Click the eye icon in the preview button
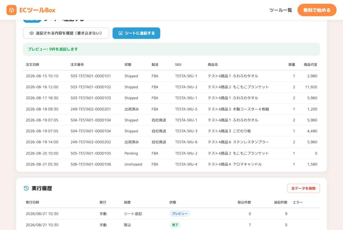The height and width of the screenshot is (230, 343). pyautogui.click(x=32, y=33)
